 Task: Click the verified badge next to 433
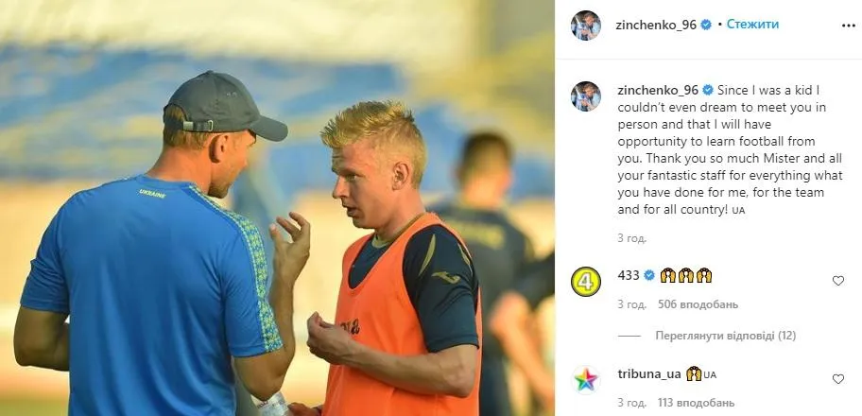649,275
